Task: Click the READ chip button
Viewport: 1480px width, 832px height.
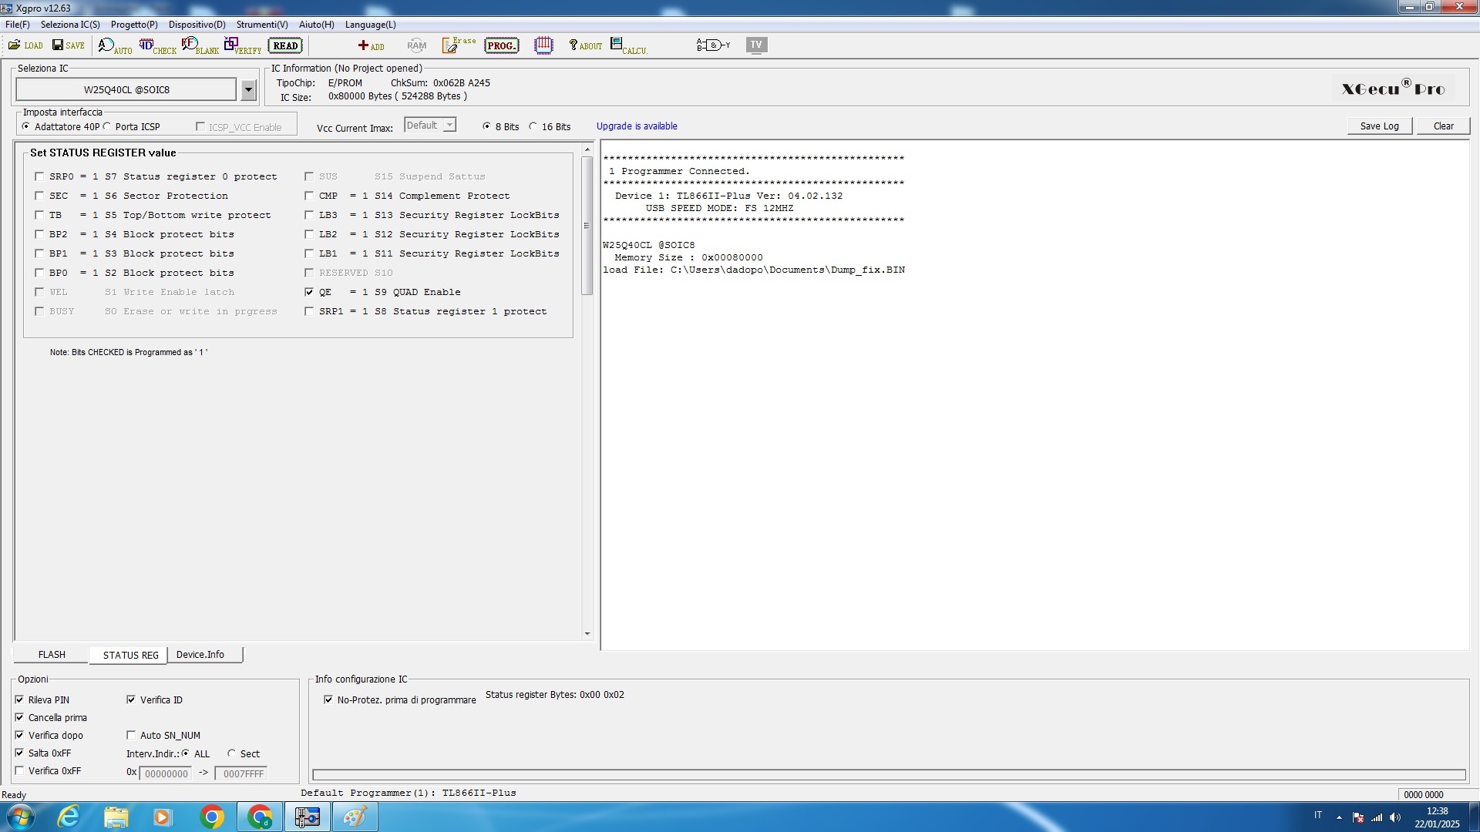Action: (x=285, y=45)
